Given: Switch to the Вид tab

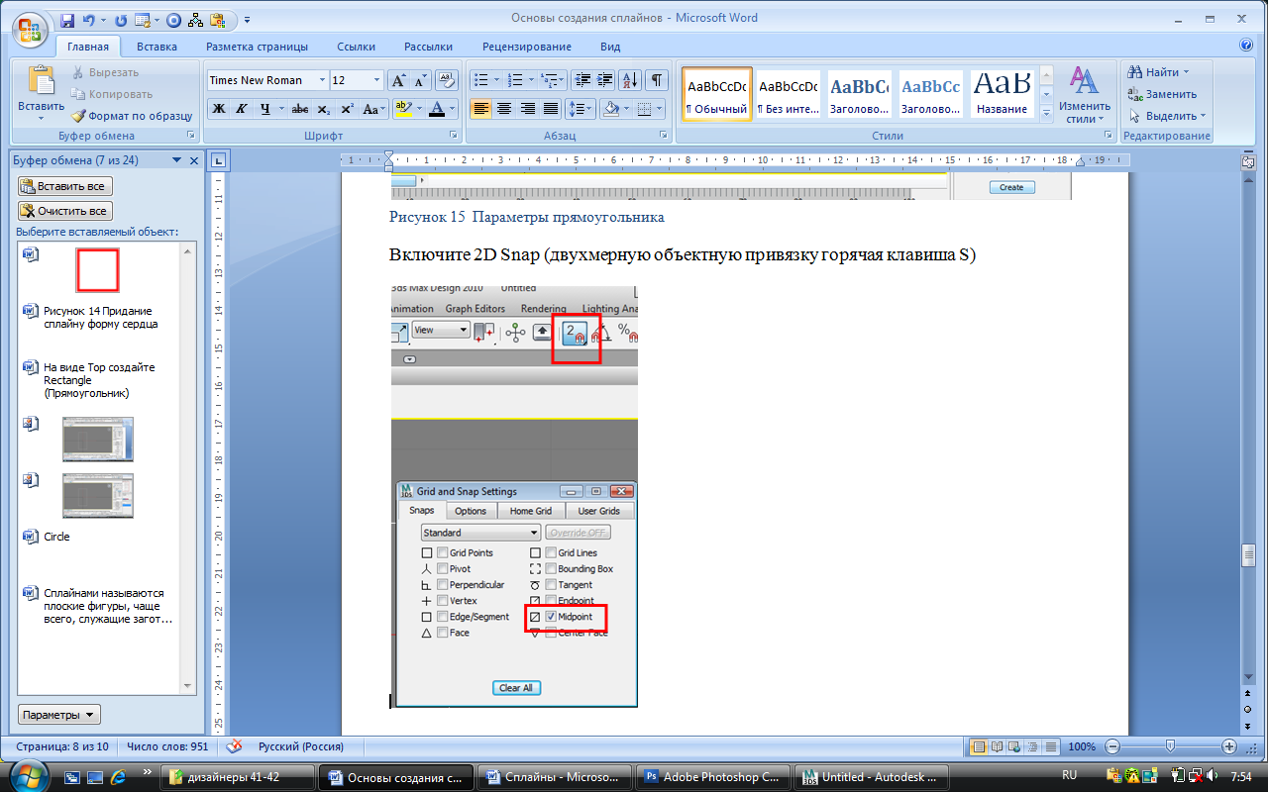Looking at the screenshot, I should [610, 47].
